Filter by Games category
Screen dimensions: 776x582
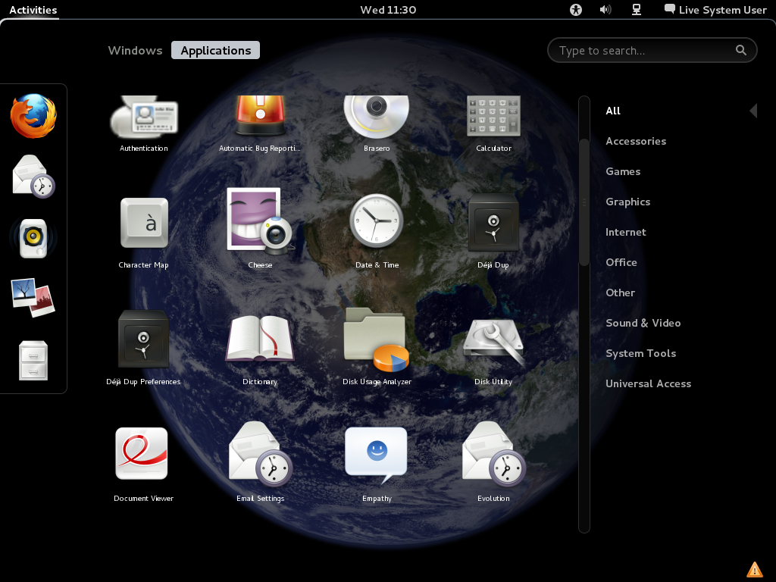click(623, 171)
